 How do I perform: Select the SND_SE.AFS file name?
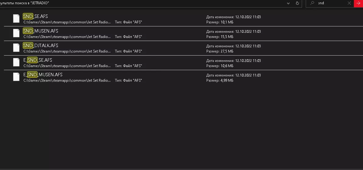click(35, 16)
